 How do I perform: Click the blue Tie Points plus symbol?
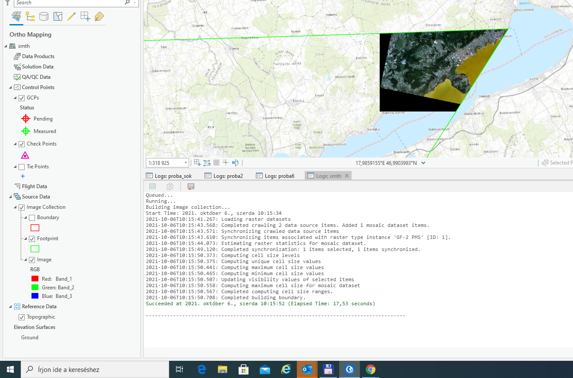click(x=23, y=176)
